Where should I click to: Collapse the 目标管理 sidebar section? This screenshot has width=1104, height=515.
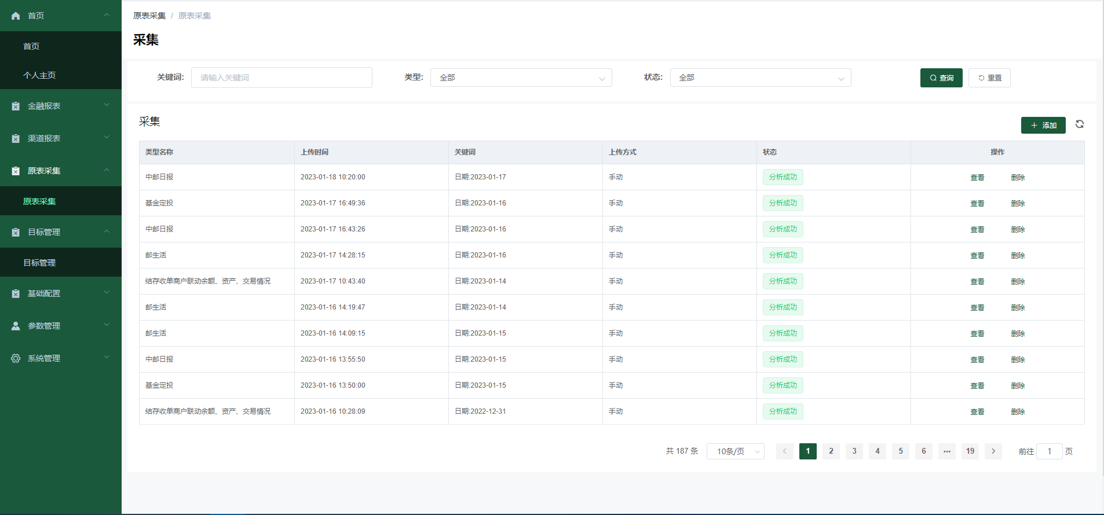(x=61, y=232)
